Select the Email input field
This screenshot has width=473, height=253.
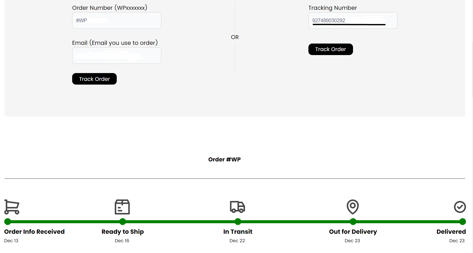click(x=116, y=55)
